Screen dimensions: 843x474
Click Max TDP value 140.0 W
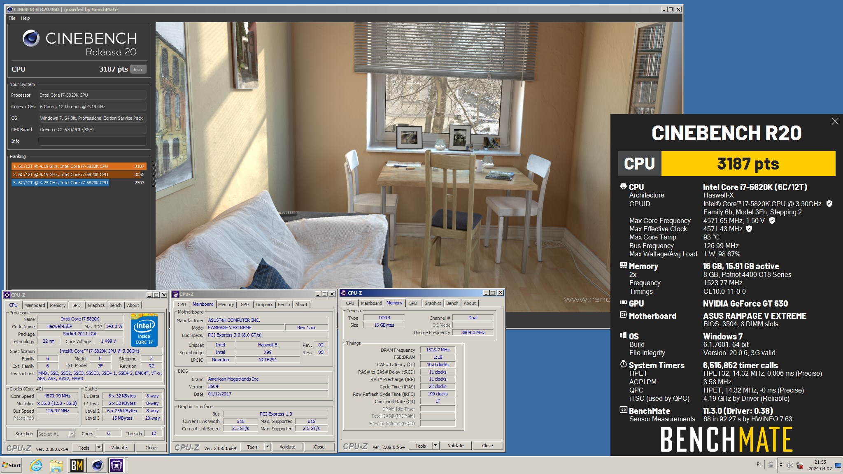coord(114,326)
